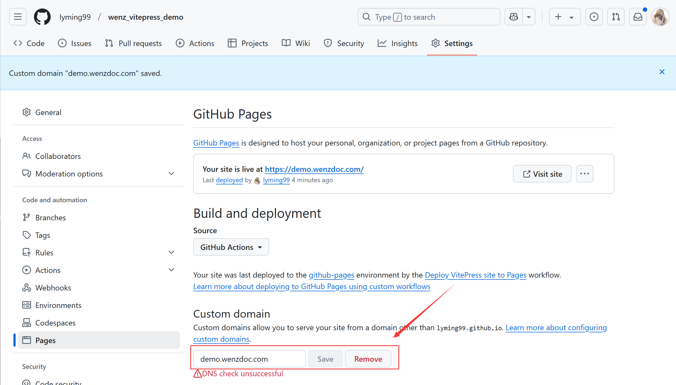
Task: Click the Pages browser icon
Action: pos(27,340)
